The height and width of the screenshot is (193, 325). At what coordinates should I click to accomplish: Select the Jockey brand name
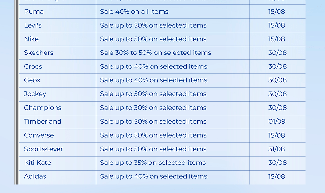(35, 94)
